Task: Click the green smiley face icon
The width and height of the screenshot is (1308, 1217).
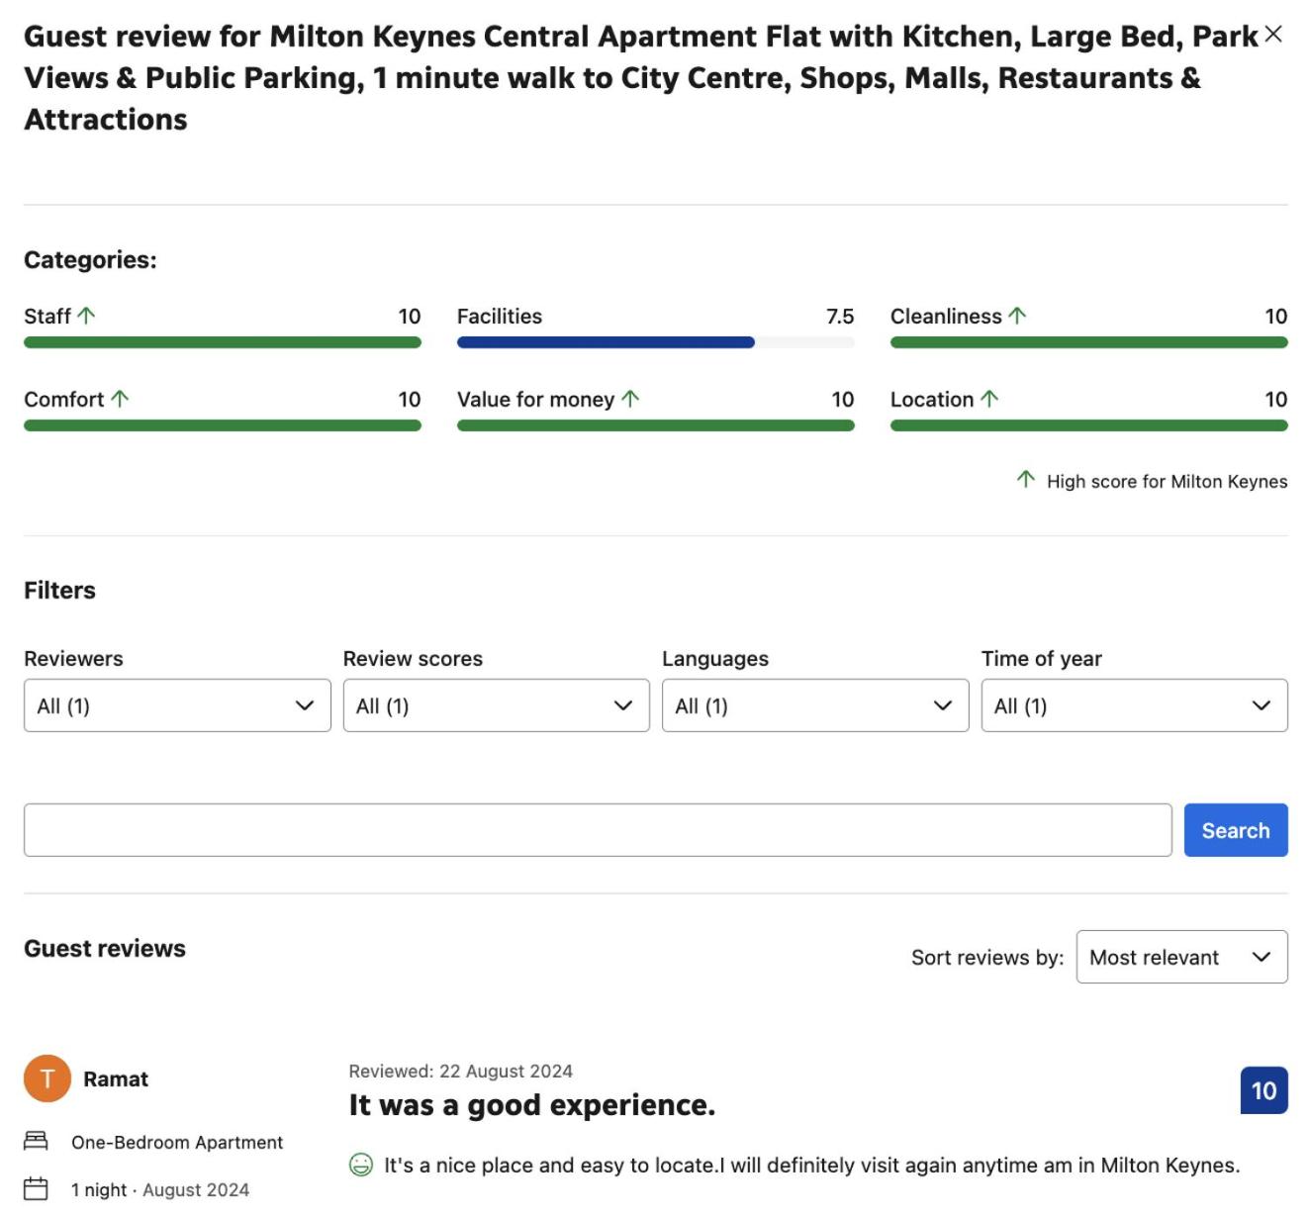Action: 361,1165
